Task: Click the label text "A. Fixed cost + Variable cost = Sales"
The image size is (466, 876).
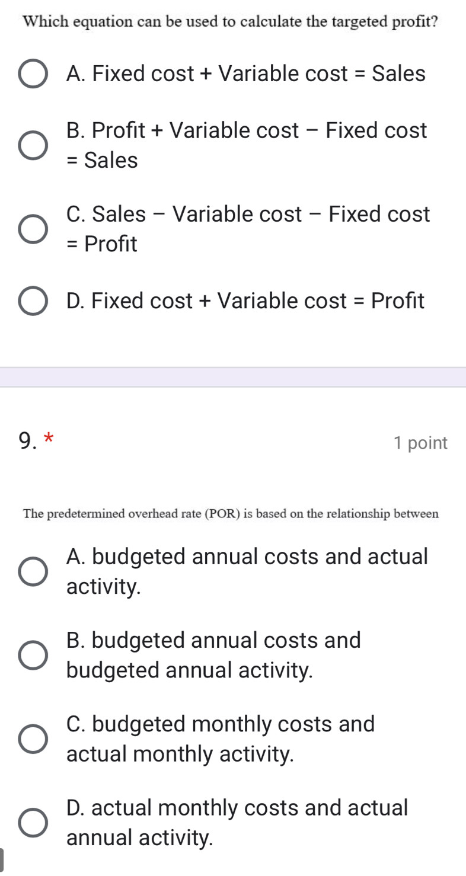Action: click(246, 74)
